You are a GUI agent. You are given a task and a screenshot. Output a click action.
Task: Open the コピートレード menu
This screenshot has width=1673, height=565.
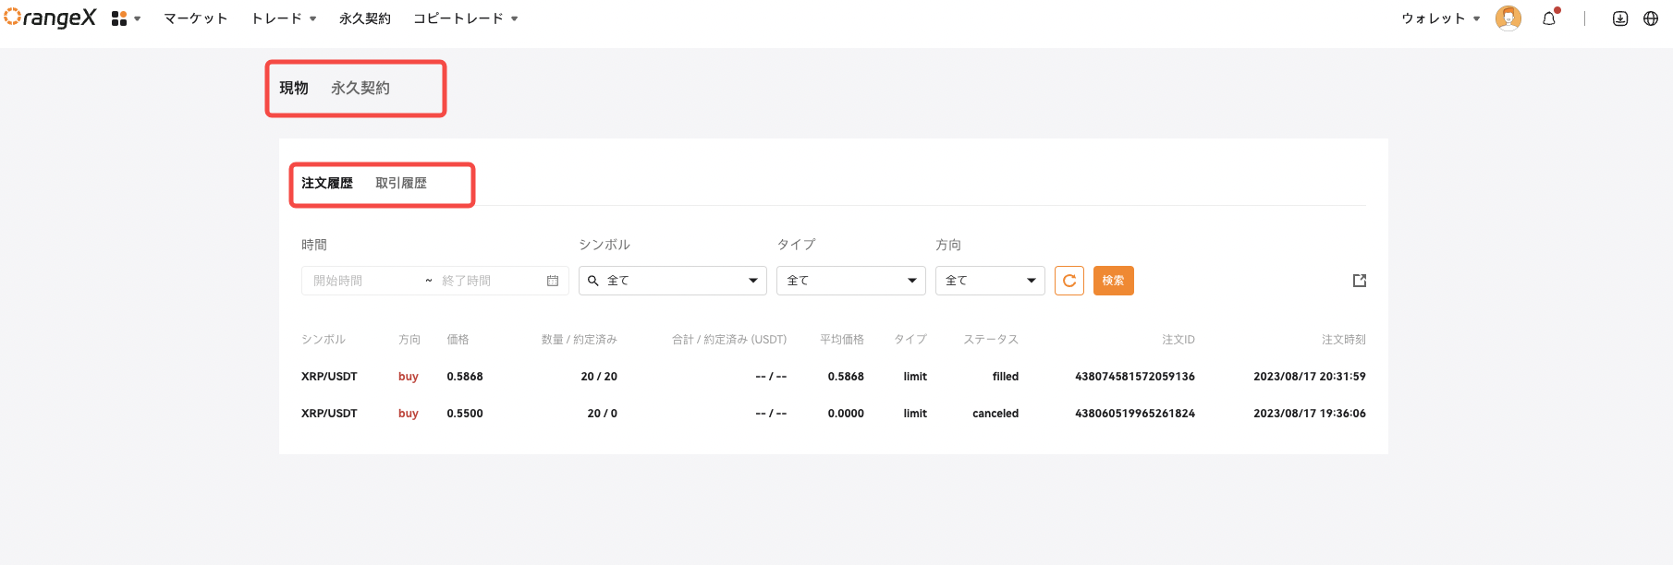(x=465, y=18)
